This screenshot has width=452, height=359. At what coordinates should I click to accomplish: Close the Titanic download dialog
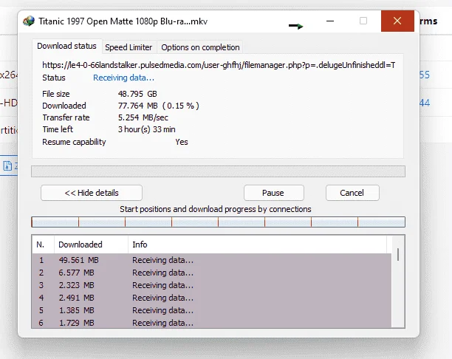(x=397, y=21)
